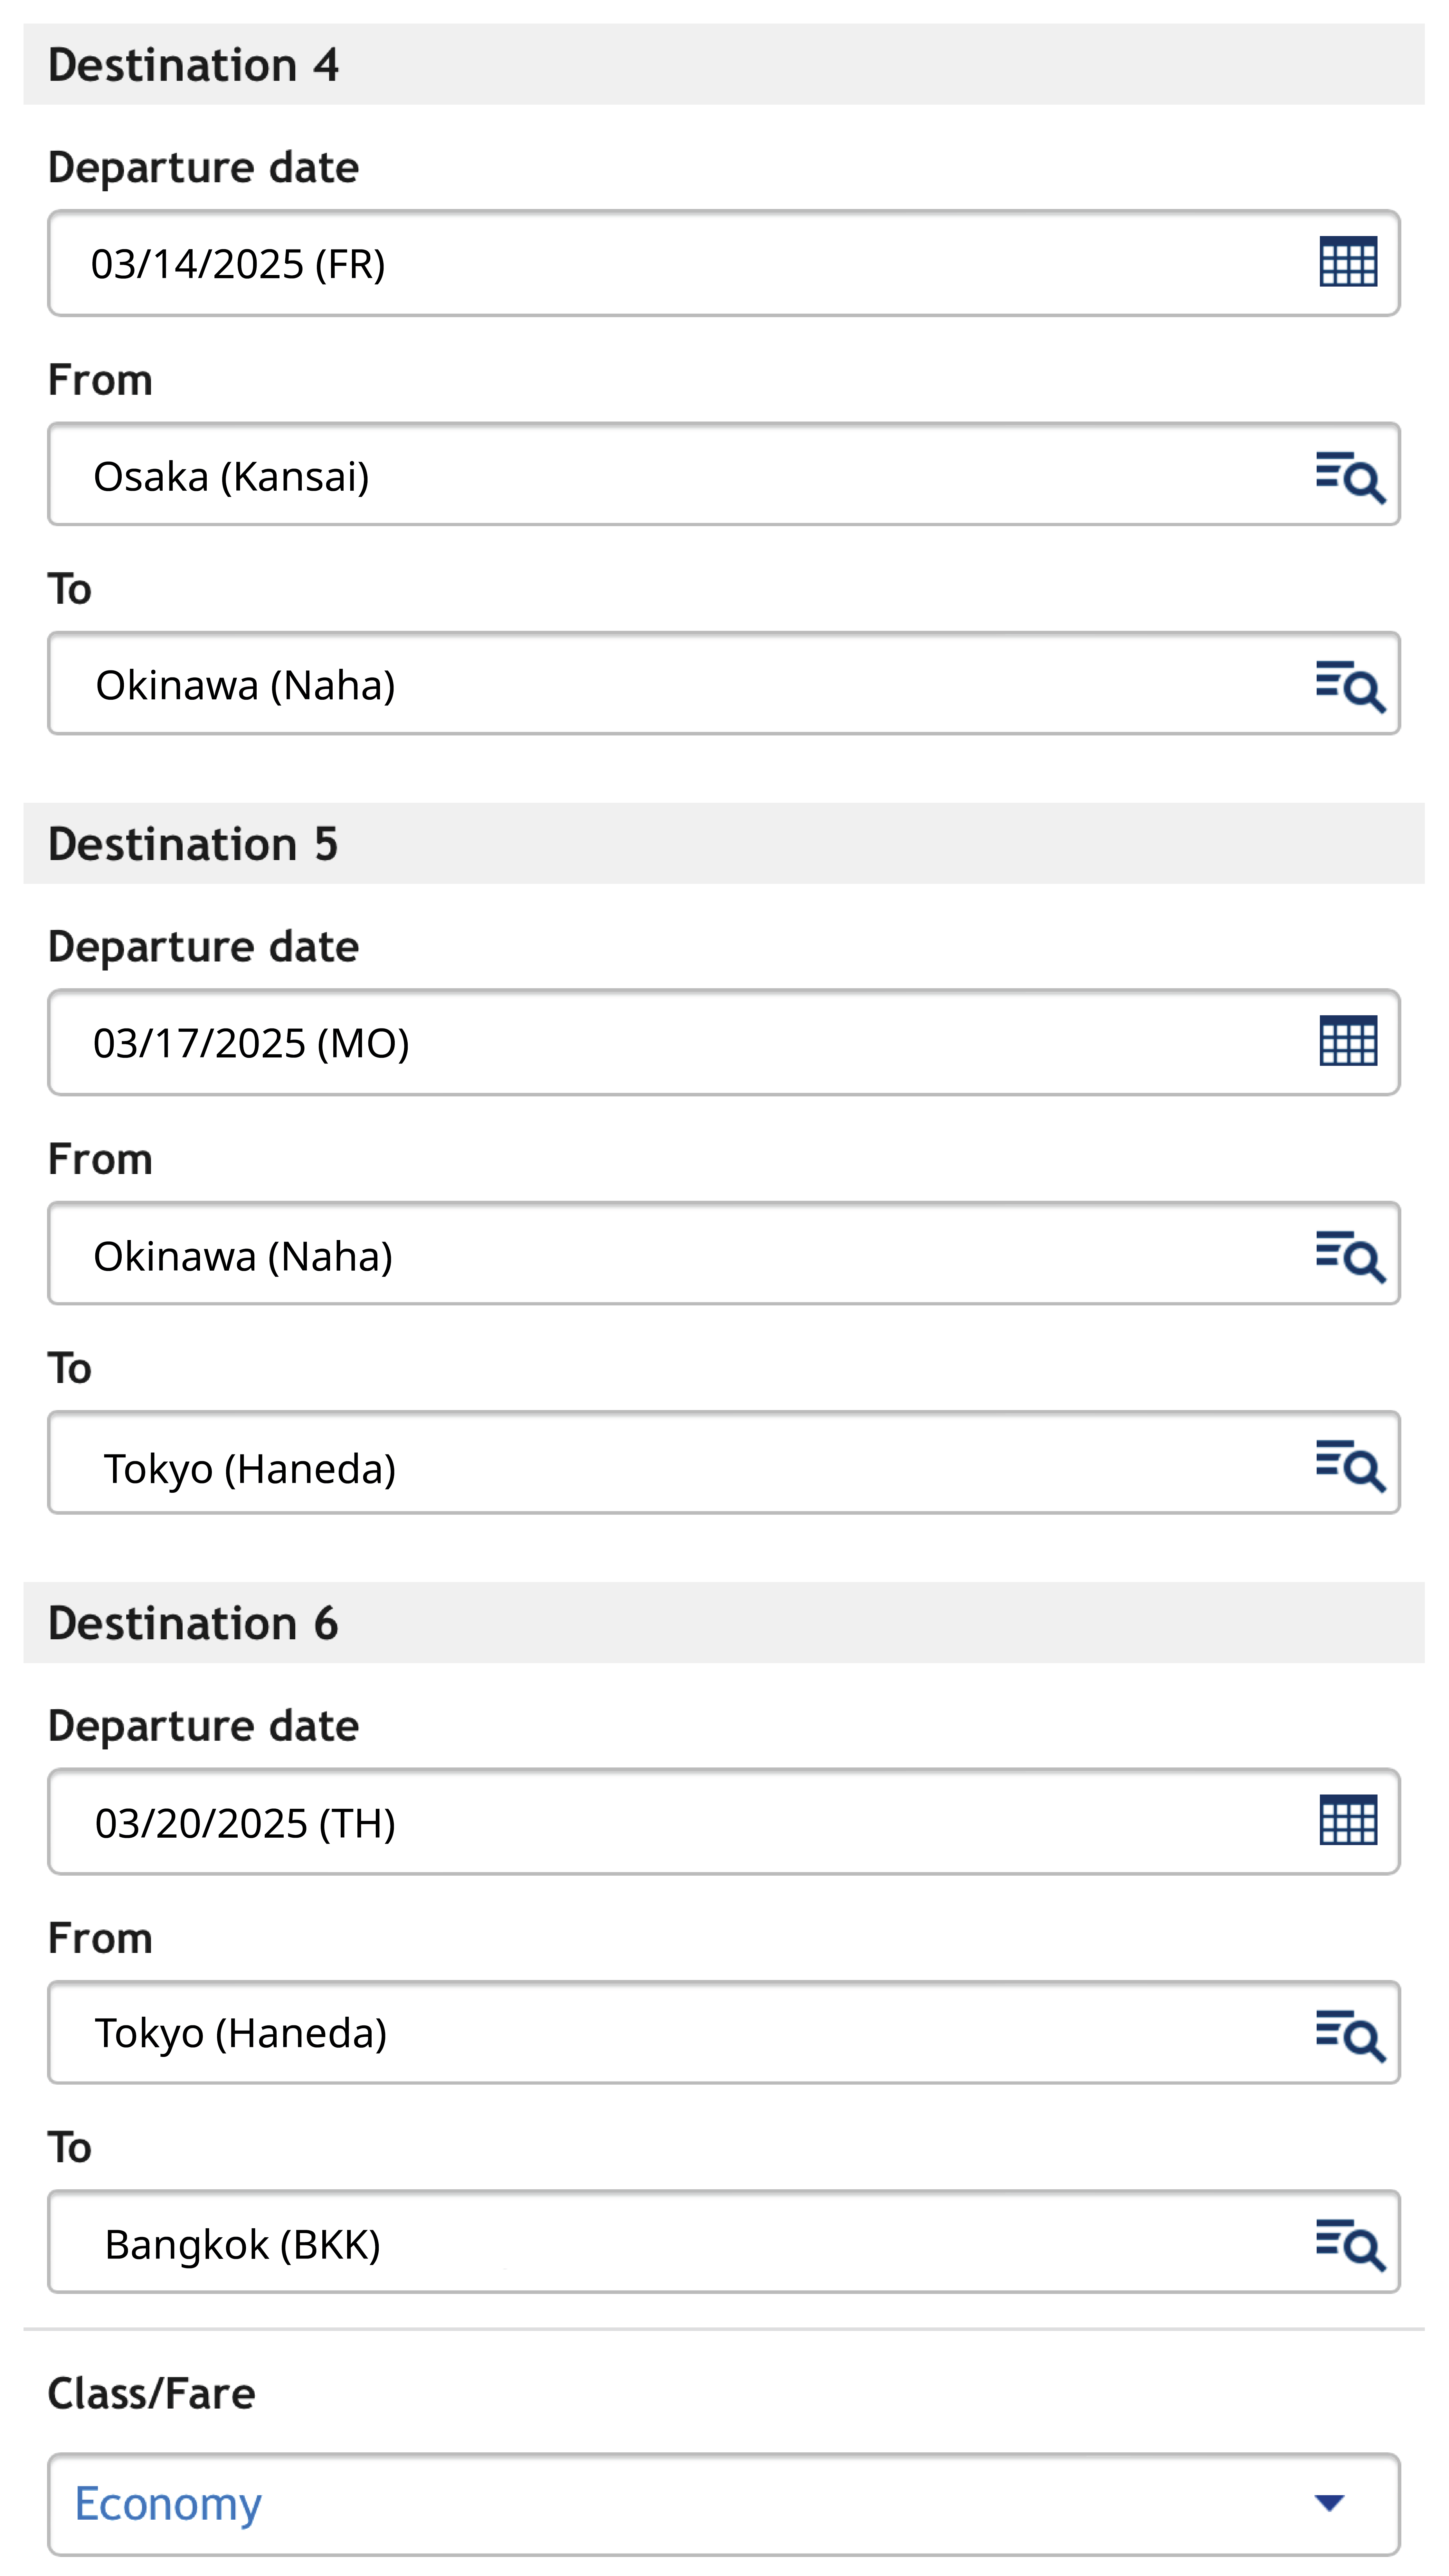This screenshot has width=1449, height=2576.
Task: Click Tokyo (Haneda) From field in Destination 6
Action: (650, 2034)
